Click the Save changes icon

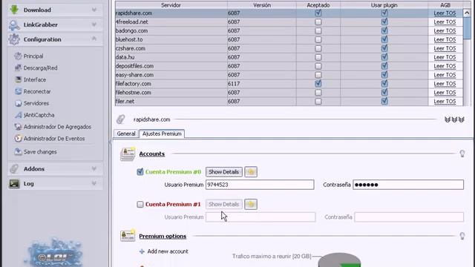(18, 151)
